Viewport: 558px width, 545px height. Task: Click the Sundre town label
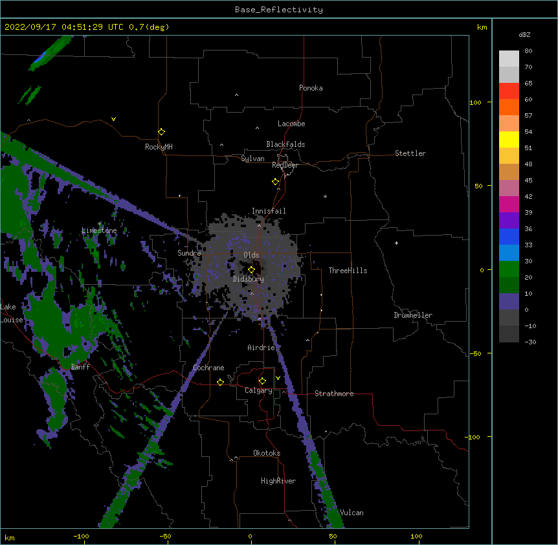189,253
